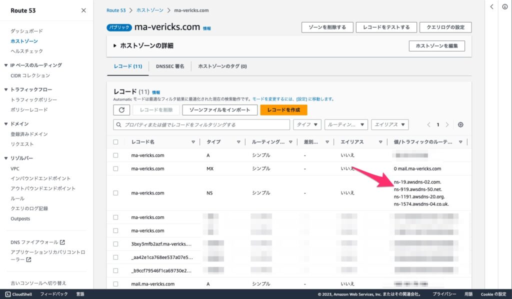Open the info panel icon at top right
The image size is (512, 299).
coord(505,7)
